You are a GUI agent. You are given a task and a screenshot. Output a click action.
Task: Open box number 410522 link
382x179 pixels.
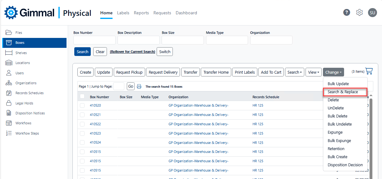pyautogui.click(x=95, y=124)
